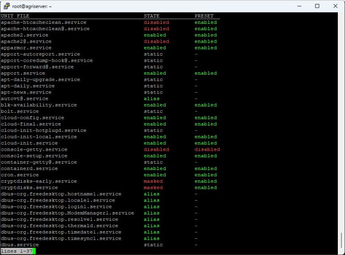Viewport: 345px width, 255px height.
Task: Click dbus-org.freedesktop.locale1.service entry
Action: (58, 201)
